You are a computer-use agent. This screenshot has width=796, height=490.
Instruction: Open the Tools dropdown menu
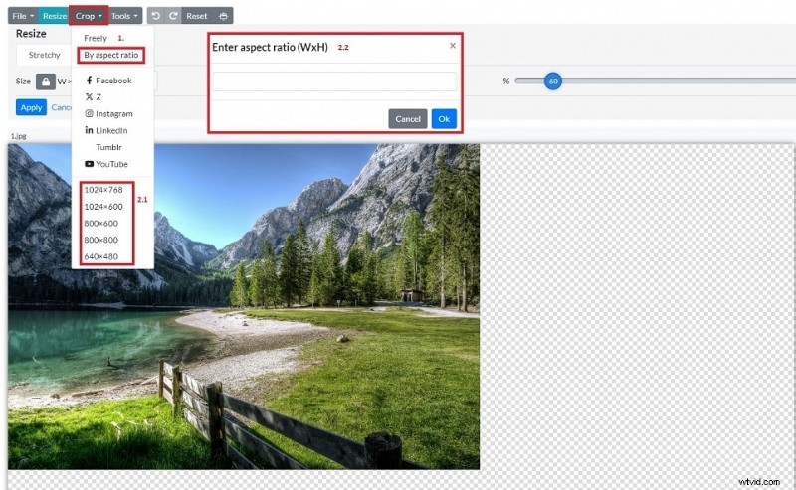(124, 16)
